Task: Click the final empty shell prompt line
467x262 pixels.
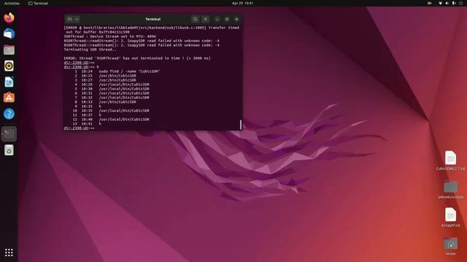Action: 80,128
